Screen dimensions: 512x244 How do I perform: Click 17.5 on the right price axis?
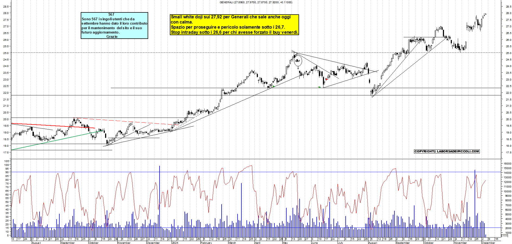pyautogui.click(x=508, y=153)
